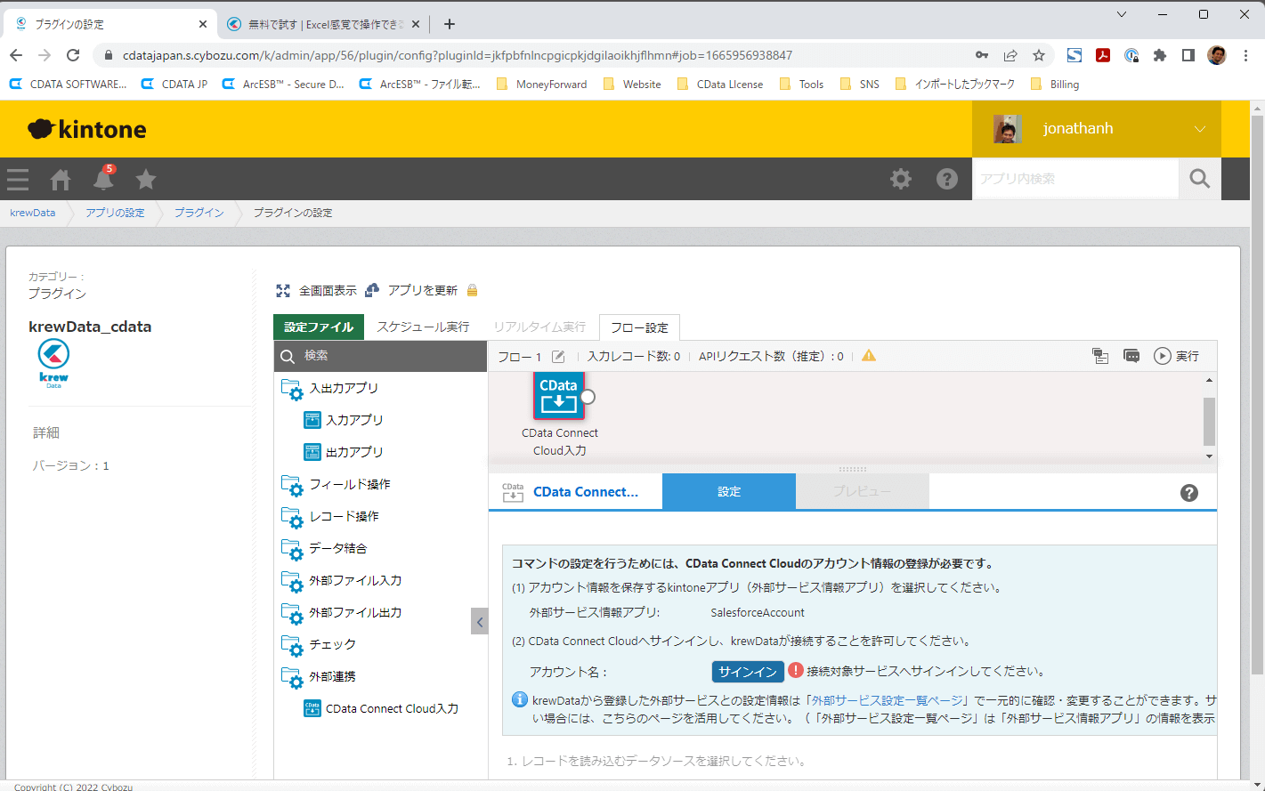
Task: Expand the フィールド操作 folder
Action: pos(349,484)
